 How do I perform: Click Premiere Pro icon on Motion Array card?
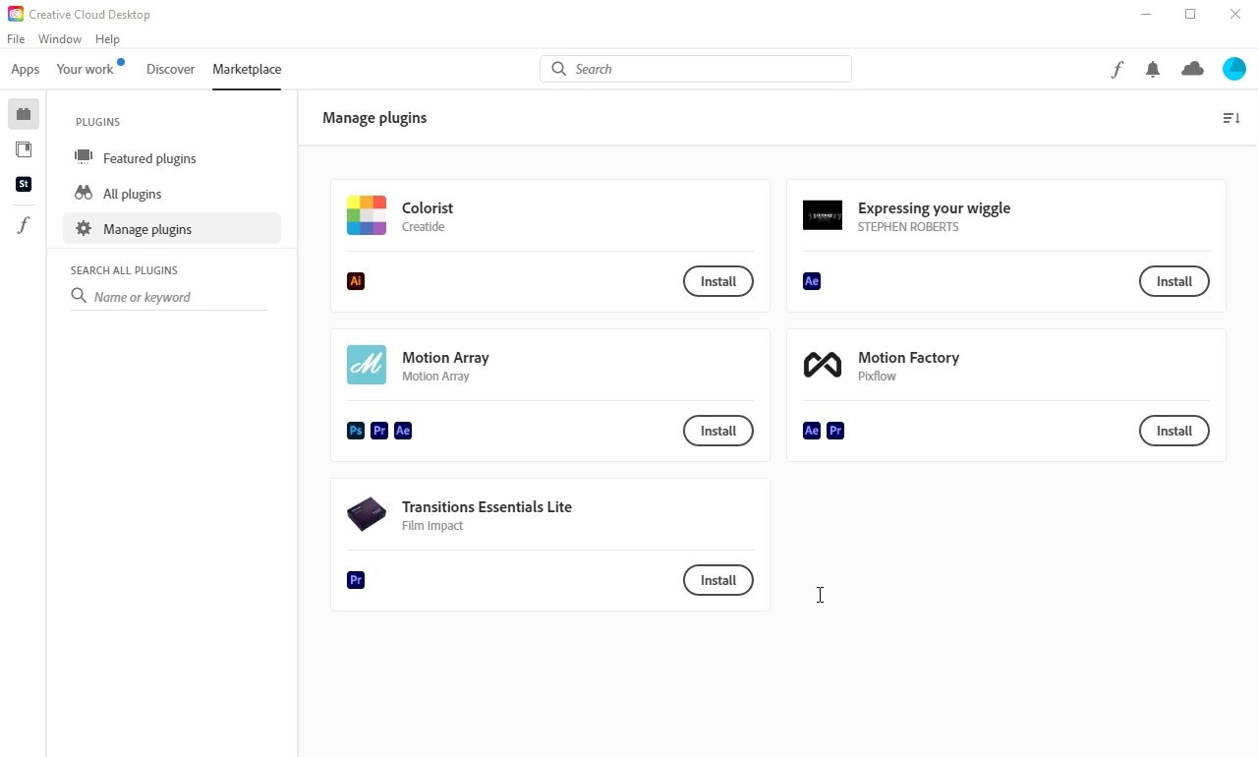tap(379, 431)
